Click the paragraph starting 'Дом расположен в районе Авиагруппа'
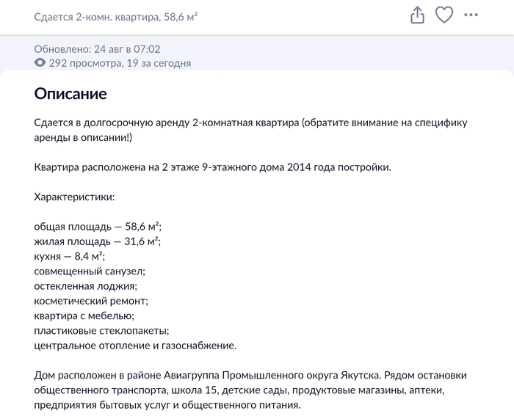The image size is (514, 416). coord(250,390)
